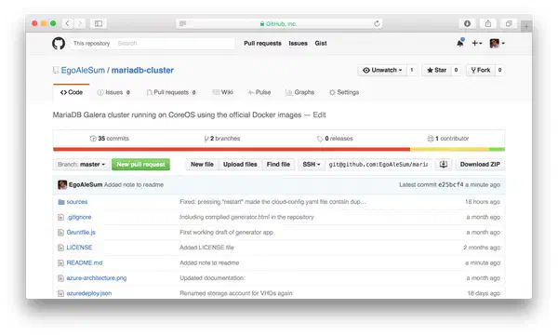The height and width of the screenshot is (336, 558).
Task: Open the .gitignore file
Action: pos(79,217)
